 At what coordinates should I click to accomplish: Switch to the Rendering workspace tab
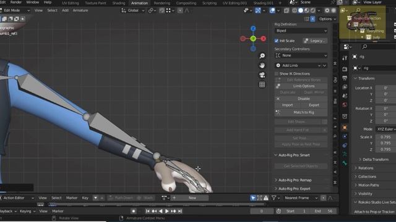[x=162, y=3]
